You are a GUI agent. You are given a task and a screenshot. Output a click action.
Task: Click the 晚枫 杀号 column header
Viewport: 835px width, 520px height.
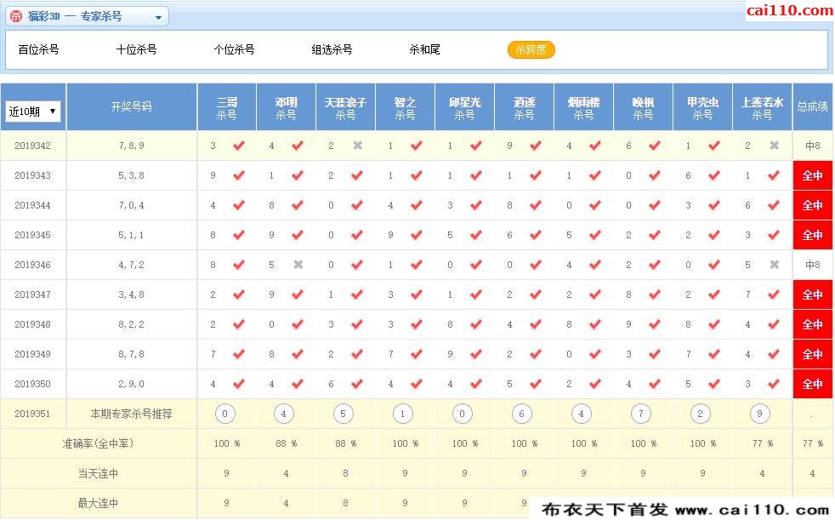point(644,107)
